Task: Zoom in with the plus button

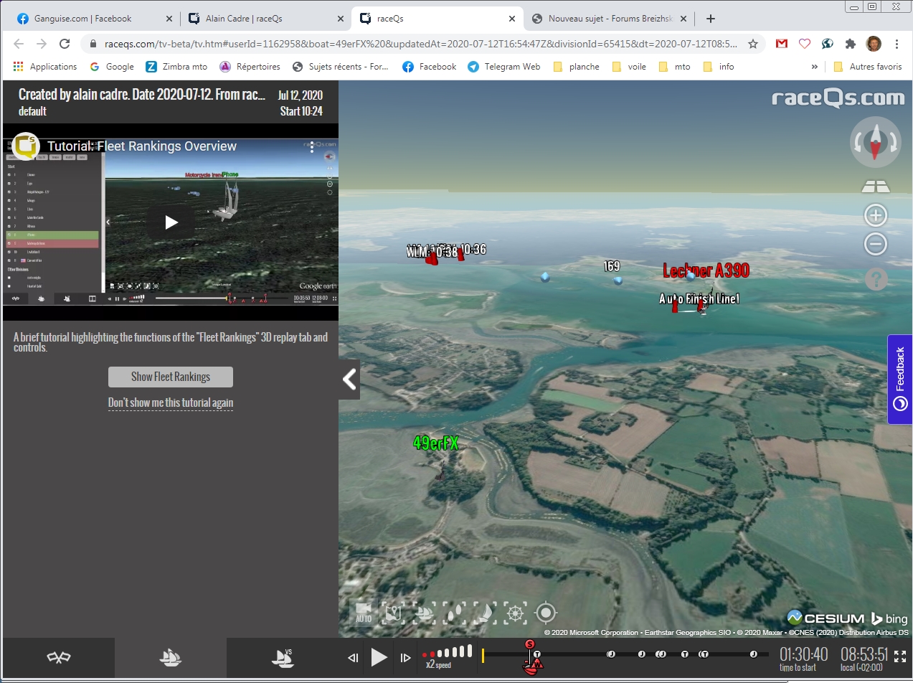Action: [x=875, y=215]
